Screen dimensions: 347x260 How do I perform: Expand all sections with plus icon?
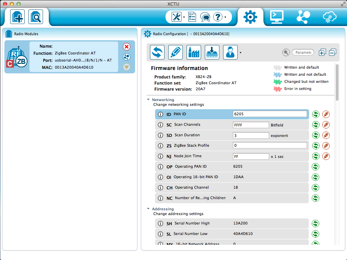click(322, 52)
